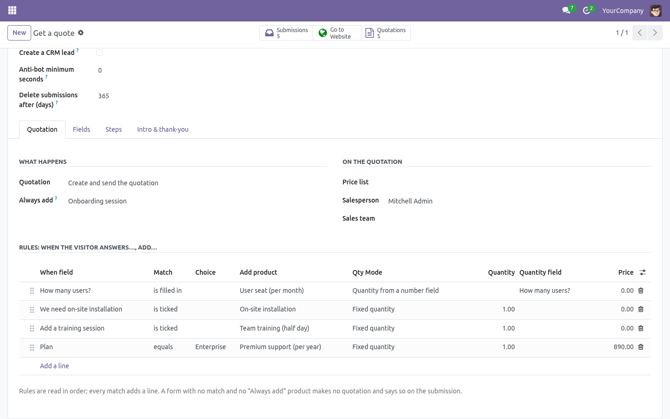This screenshot has width=670, height=419.
Task: Switch to the Fields tab
Action: (81, 129)
